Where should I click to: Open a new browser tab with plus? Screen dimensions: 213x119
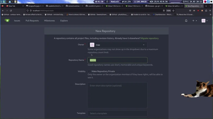pos(206,6)
